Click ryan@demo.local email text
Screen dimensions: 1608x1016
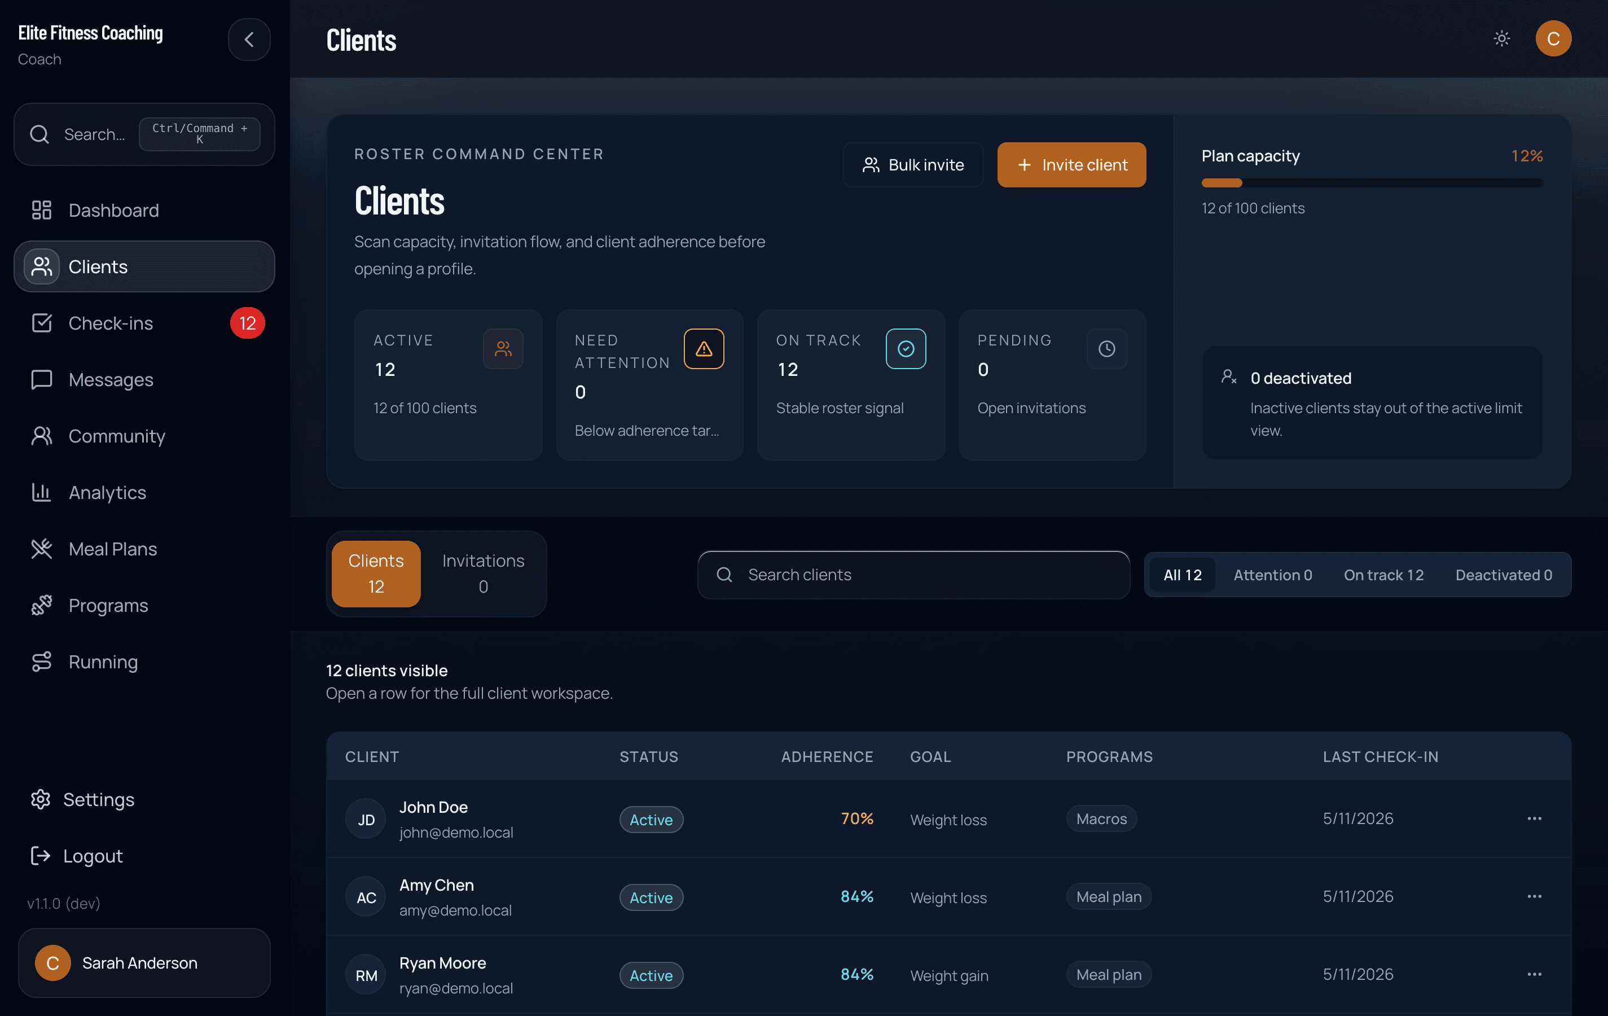point(456,988)
